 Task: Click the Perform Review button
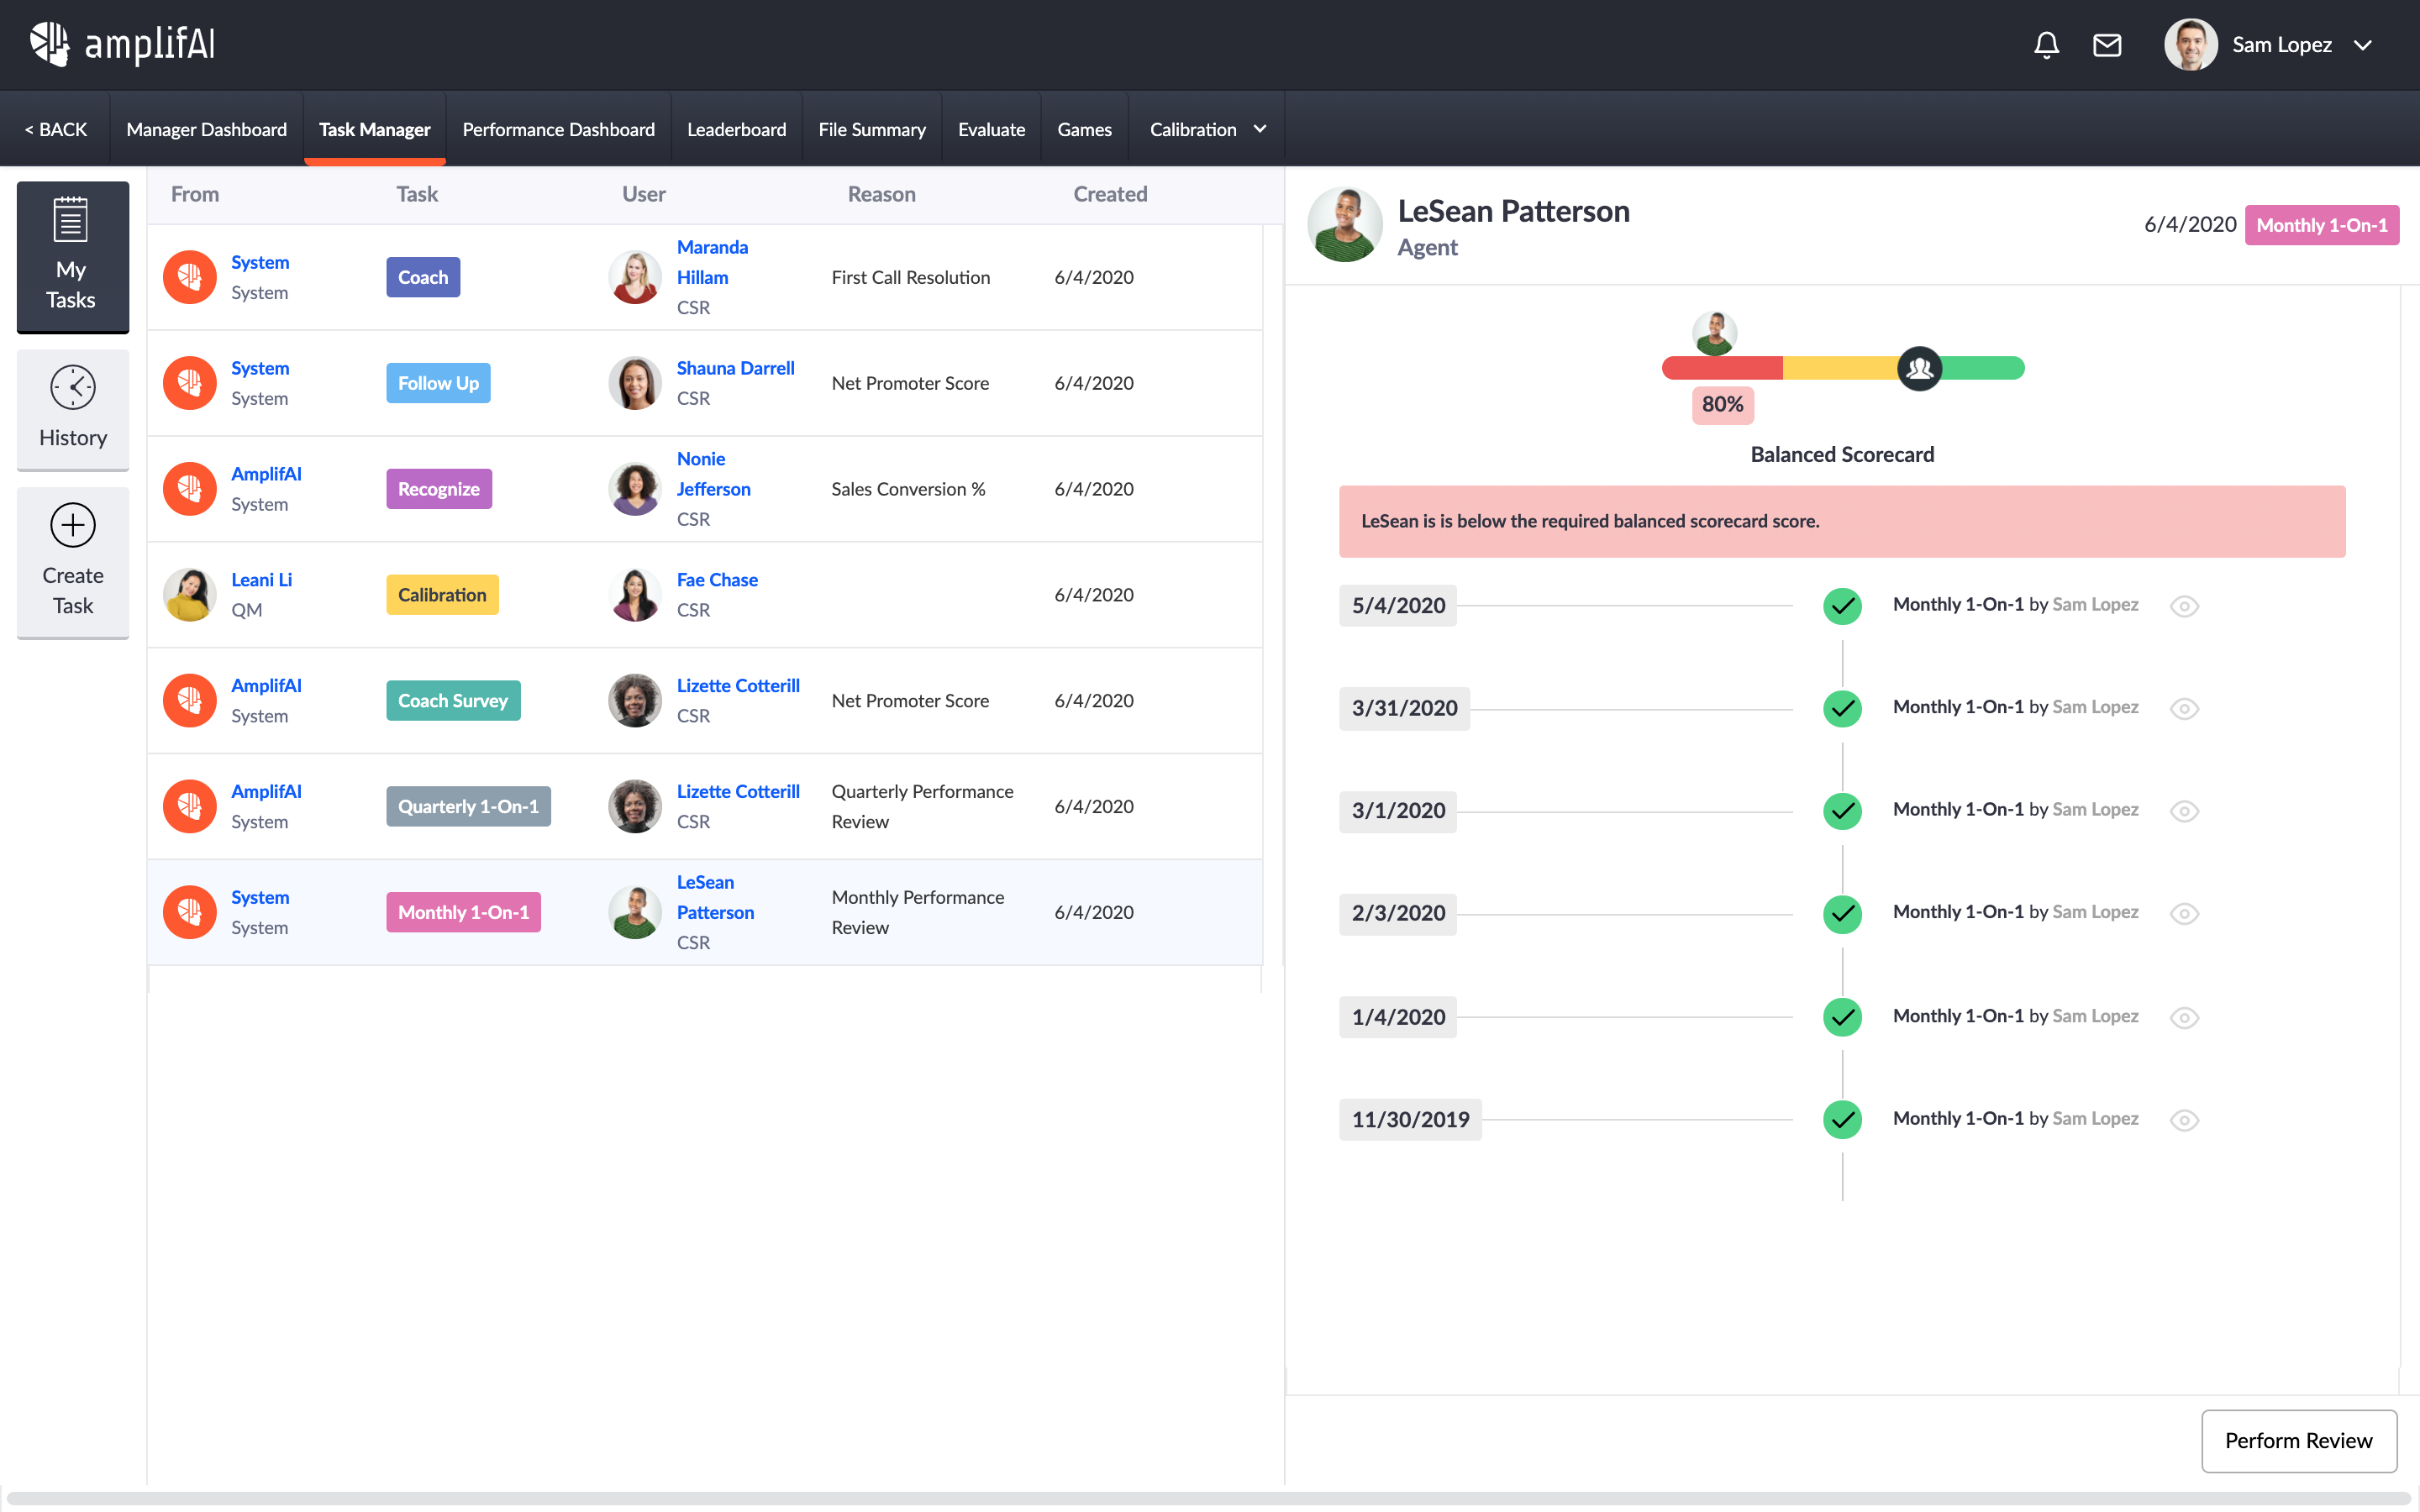tap(2298, 1440)
